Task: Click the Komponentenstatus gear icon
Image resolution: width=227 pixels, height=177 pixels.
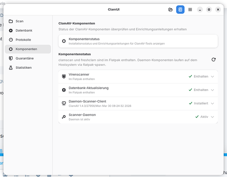Action: click(64, 41)
